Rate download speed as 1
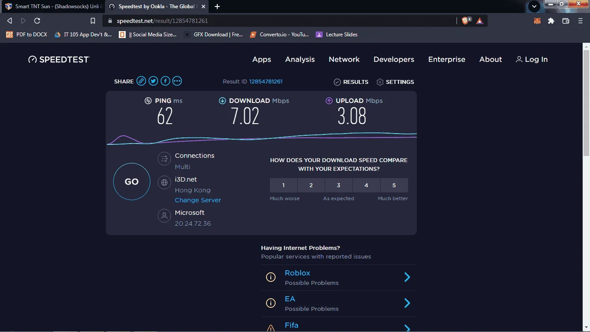Screen dimensions: 590x332 pyautogui.click(x=283, y=185)
